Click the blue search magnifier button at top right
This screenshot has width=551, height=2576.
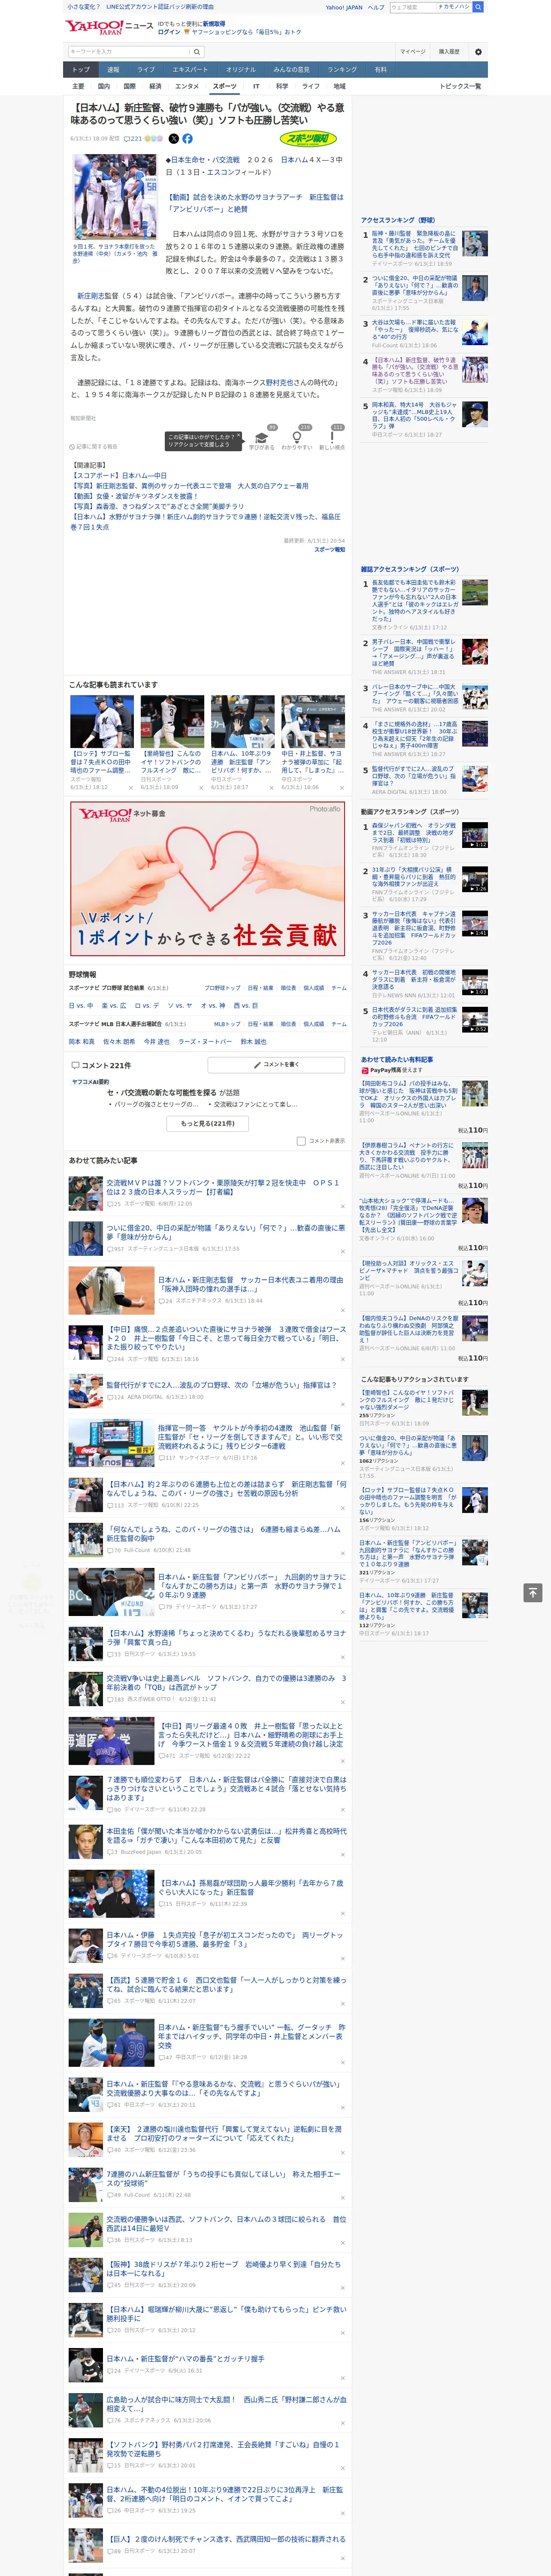click(x=478, y=7)
